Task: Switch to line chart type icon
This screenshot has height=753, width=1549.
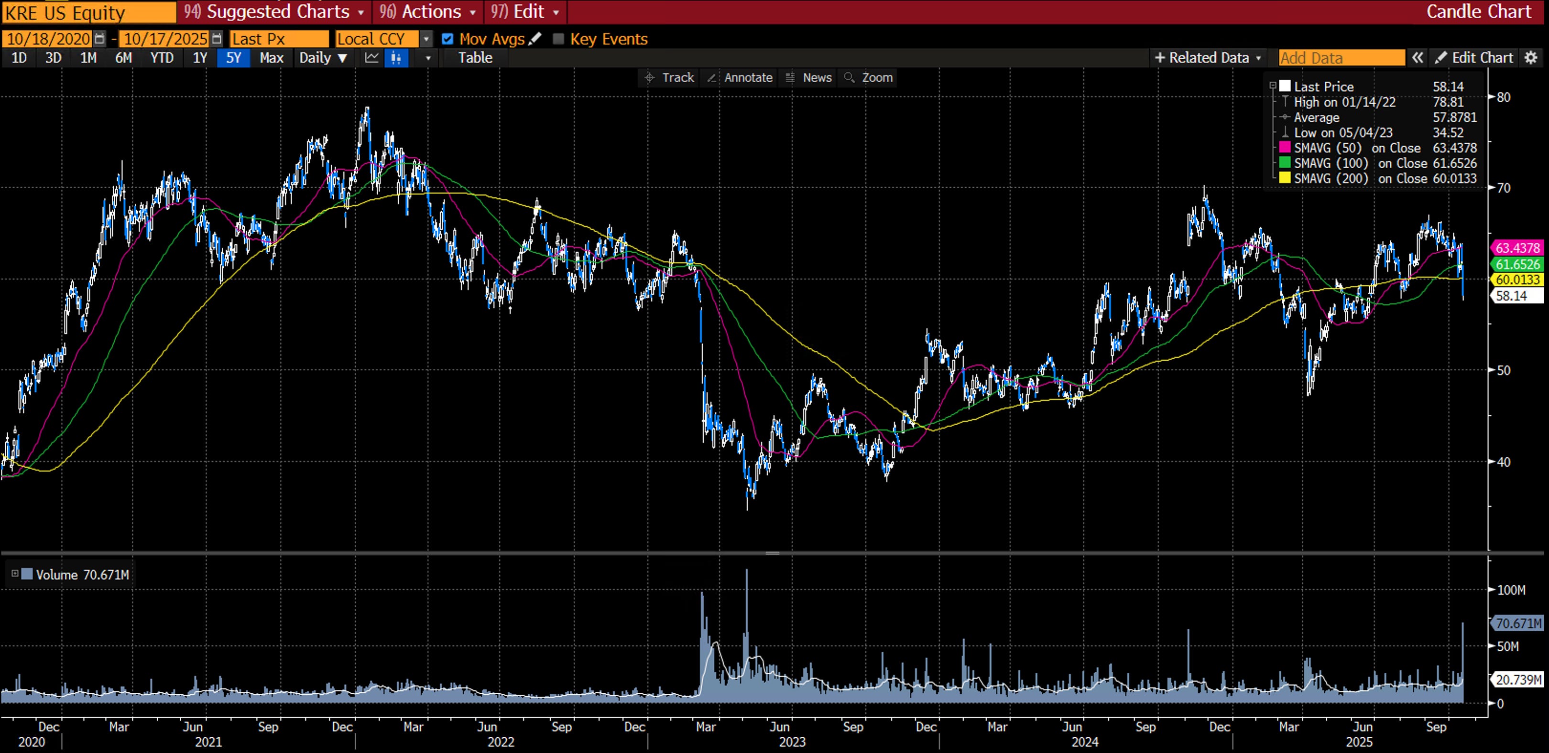Action: coord(371,58)
